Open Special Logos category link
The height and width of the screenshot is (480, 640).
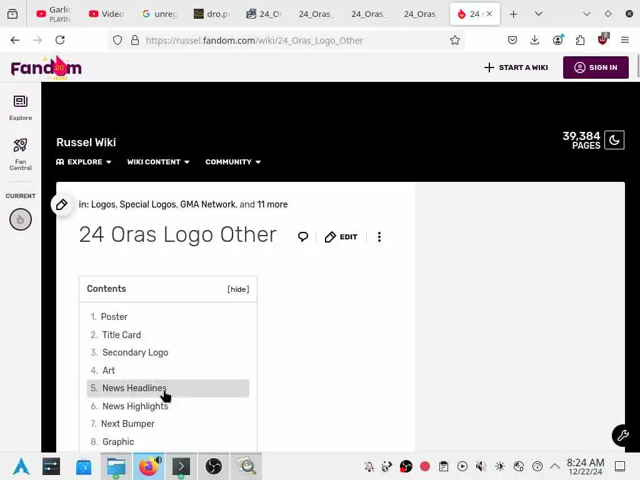click(147, 204)
